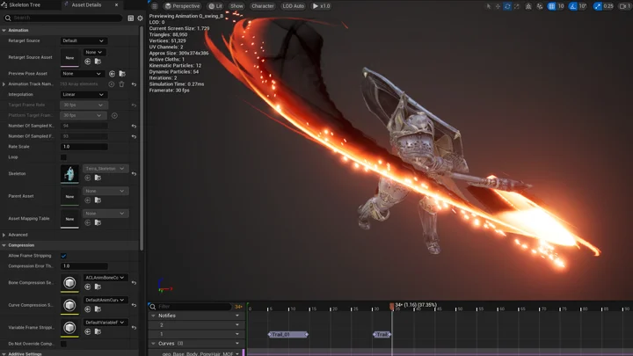
Task: Open Retarget Source dropdown
Action: 84,40
